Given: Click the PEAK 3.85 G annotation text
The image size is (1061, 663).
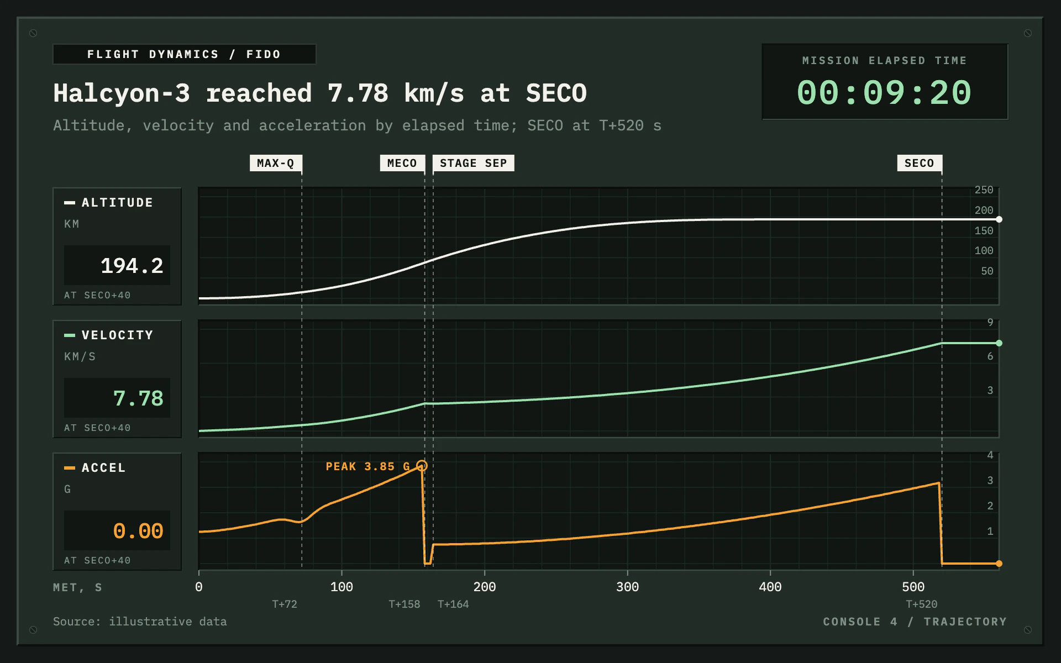Looking at the screenshot, I should click(x=368, y=466).
